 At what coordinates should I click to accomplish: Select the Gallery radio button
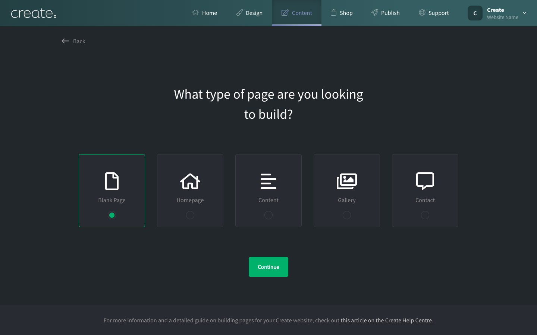347,215
